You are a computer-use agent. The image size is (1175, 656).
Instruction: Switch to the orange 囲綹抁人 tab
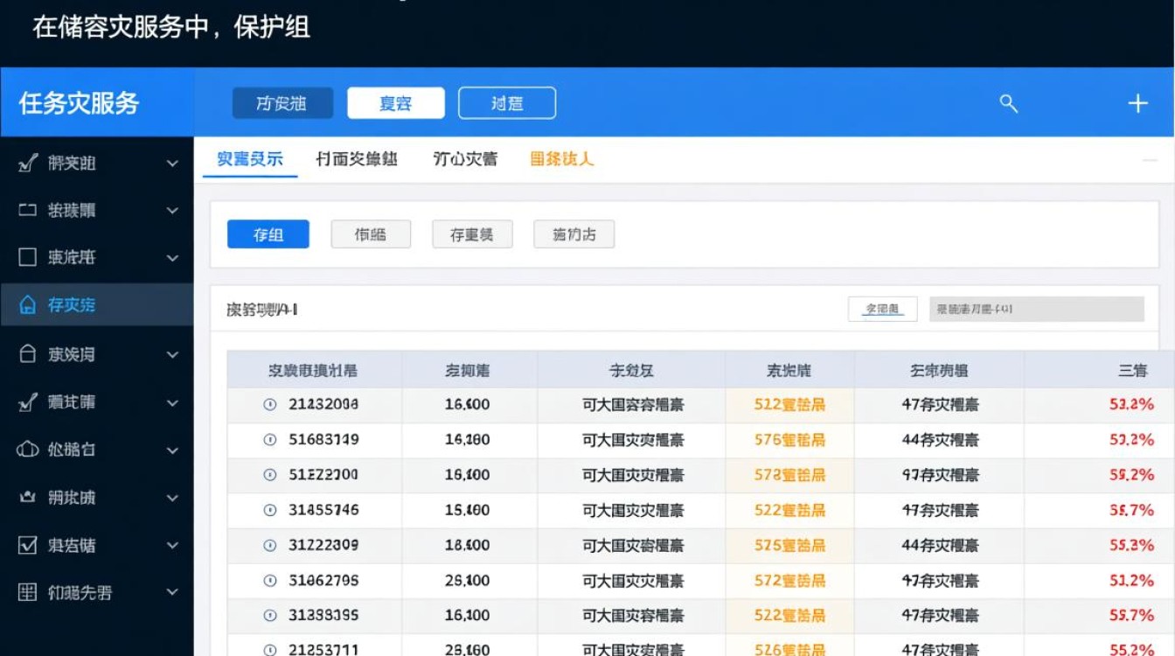click(x=560, y=161)
